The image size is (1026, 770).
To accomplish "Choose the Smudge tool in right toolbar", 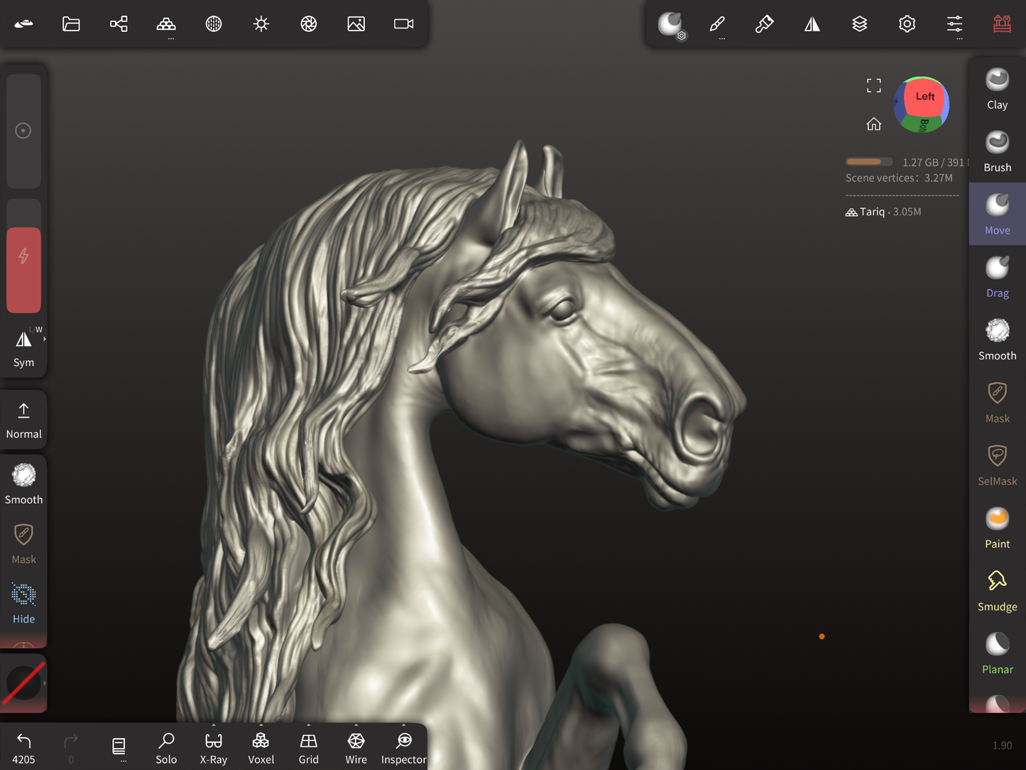I will pyautogui.click(x=997, y=591).
